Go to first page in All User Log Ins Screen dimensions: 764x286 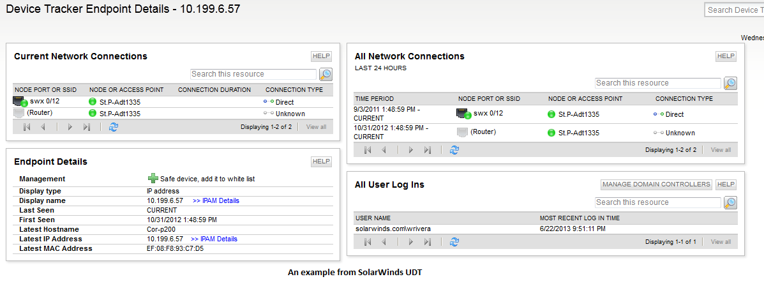[x=368, y=242]
